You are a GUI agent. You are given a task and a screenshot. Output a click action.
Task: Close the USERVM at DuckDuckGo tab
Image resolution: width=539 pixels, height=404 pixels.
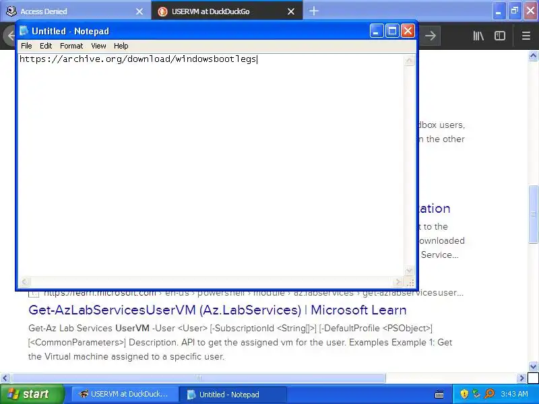(291, 11)
